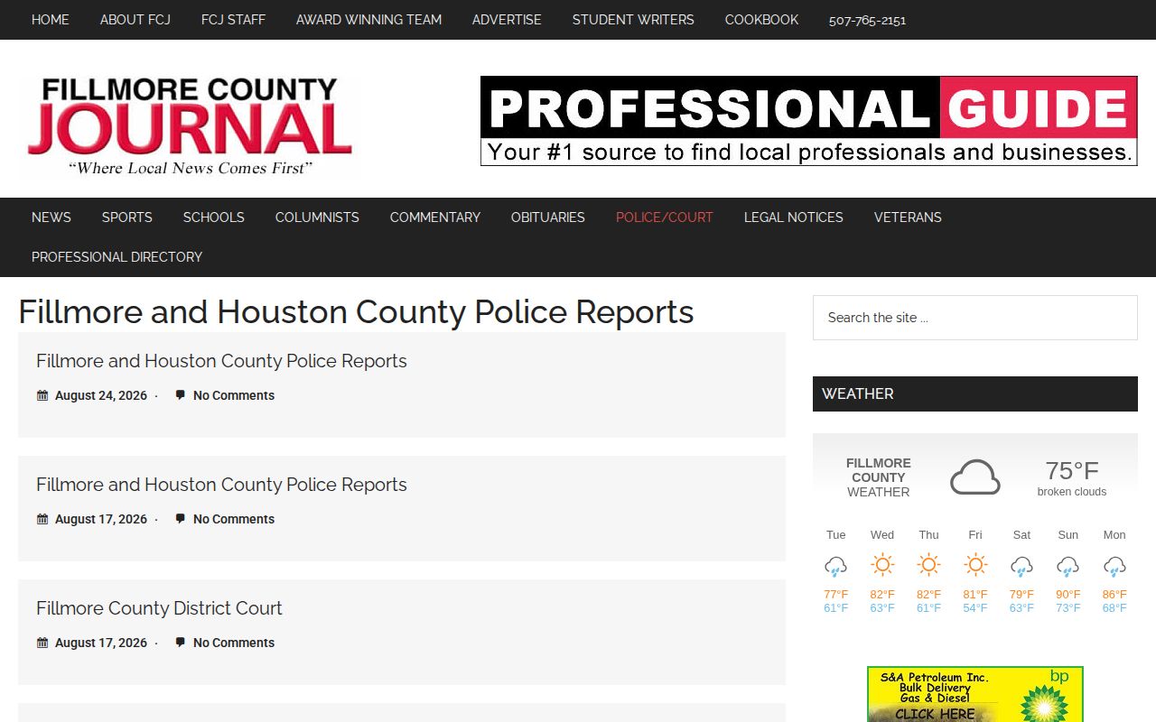Open the August 24 Police Reports article title
This screenshot has width=1156, height=722.
221,361
